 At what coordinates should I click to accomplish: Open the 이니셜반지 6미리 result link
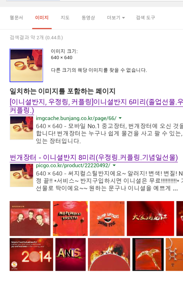click(96, 106)
